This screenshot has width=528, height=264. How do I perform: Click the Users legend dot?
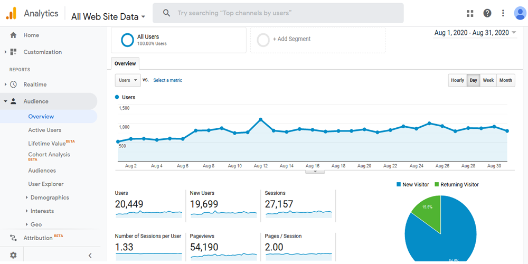[x=117, y=97]
